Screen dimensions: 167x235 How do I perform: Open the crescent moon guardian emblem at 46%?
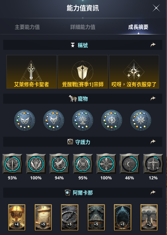[x=130, y=164]
